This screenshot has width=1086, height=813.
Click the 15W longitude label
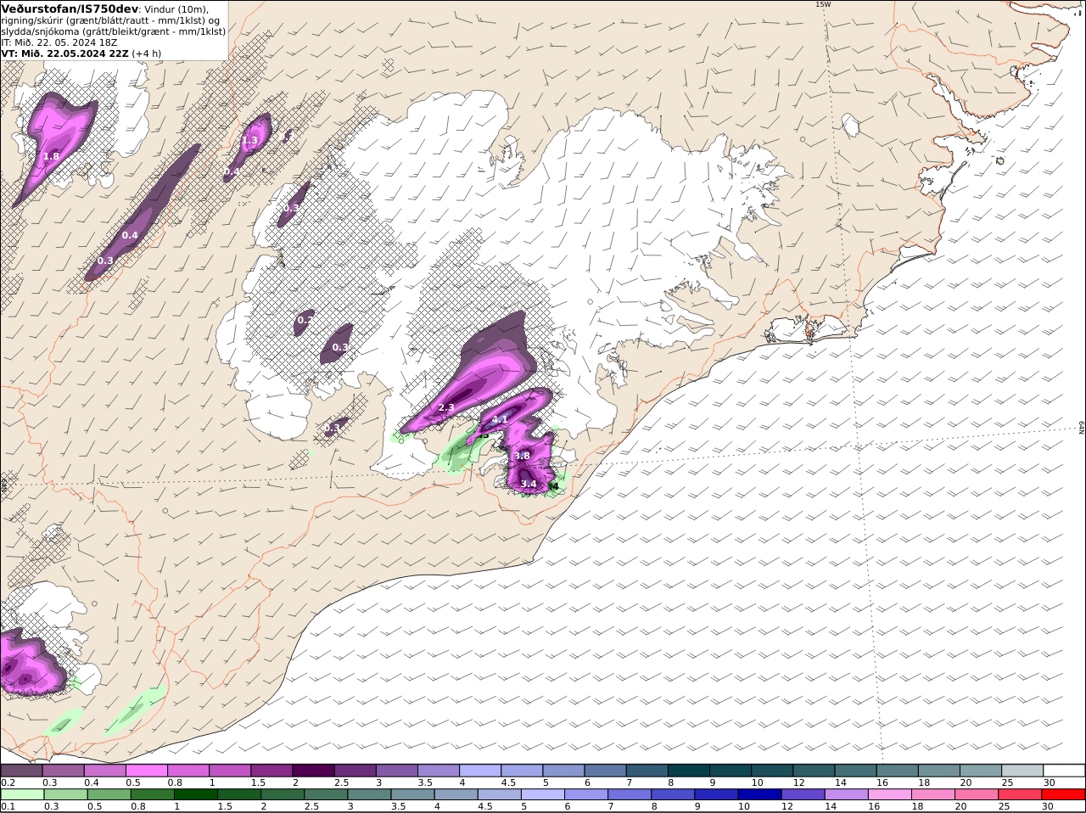point(822,4)
